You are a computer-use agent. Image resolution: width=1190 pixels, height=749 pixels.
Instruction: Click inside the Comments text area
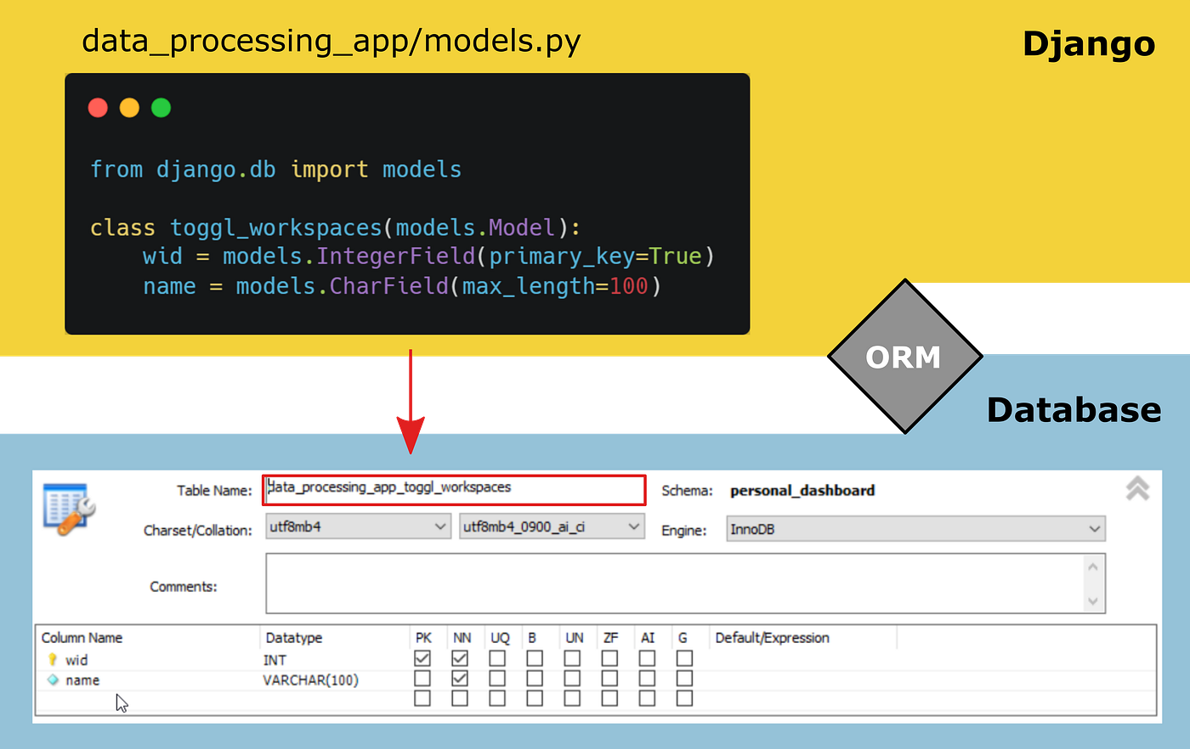click(x=675, y=583)
